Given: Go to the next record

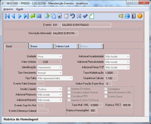Looking at the screenshot, I should click(20, 16).
